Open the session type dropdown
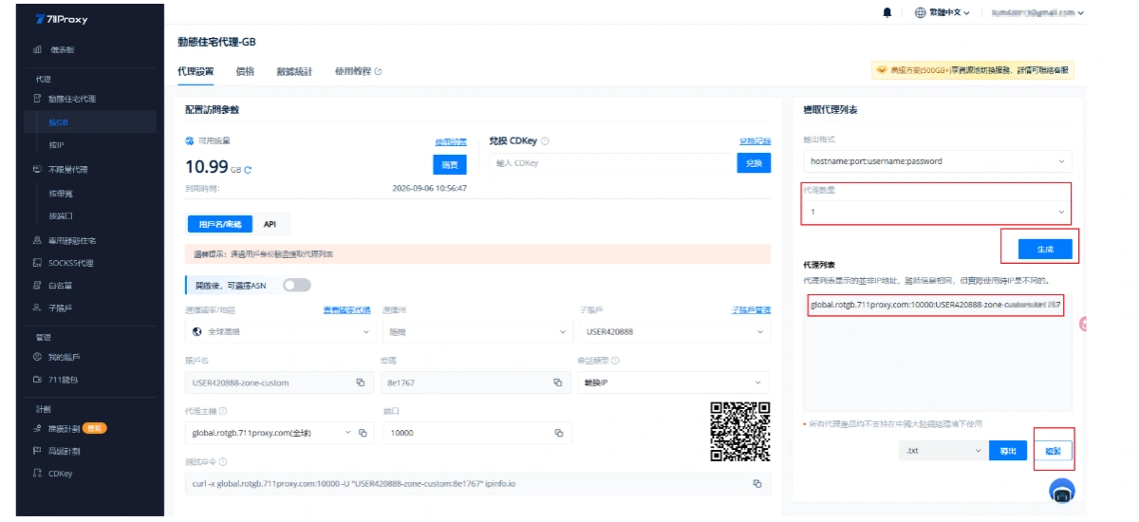Screen dimensions: 1139x522 tap(673, 382)
